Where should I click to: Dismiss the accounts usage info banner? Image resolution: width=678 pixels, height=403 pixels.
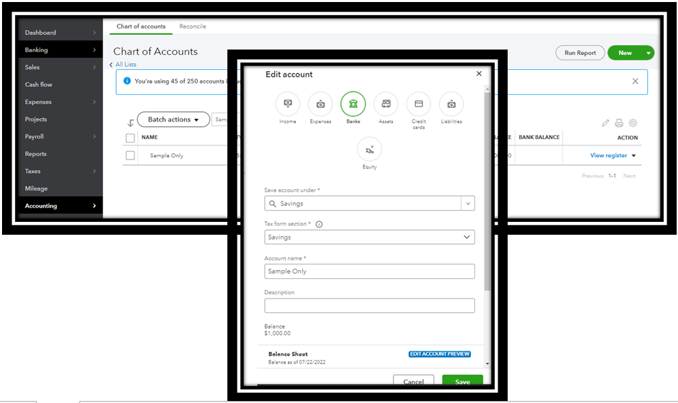click(635, 81)
